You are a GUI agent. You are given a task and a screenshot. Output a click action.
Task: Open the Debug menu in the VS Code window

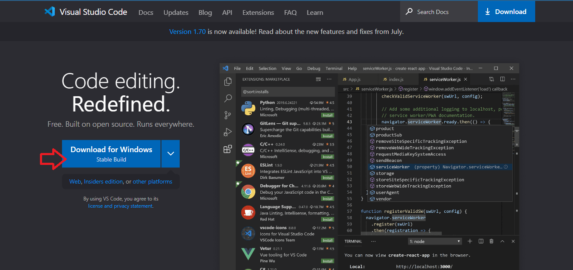pos(314,68)
